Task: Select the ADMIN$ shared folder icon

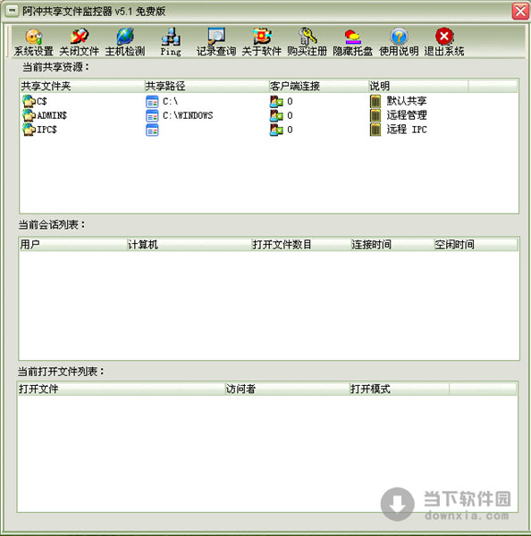Action: (x=29, y=115)
